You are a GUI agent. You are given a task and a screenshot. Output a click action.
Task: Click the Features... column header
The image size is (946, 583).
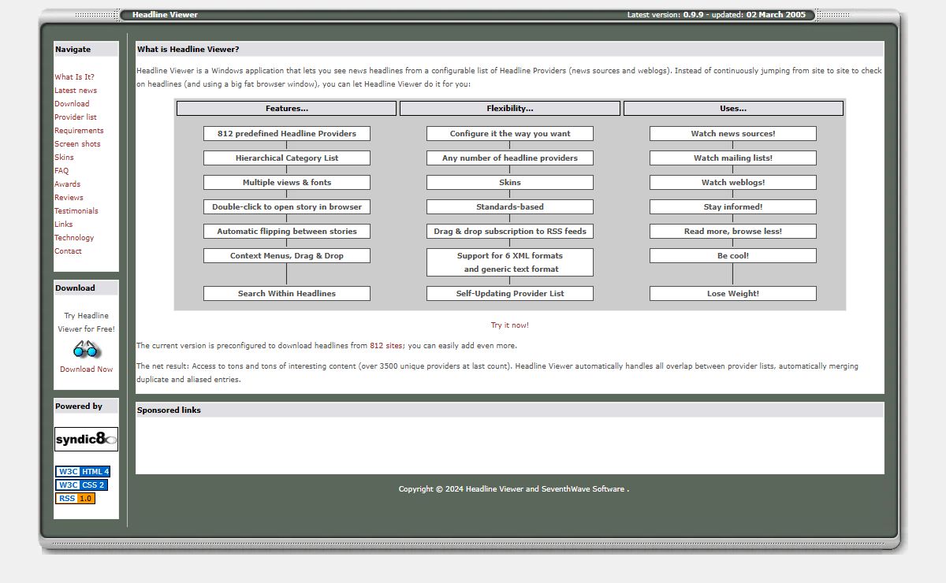click(286, 109)
